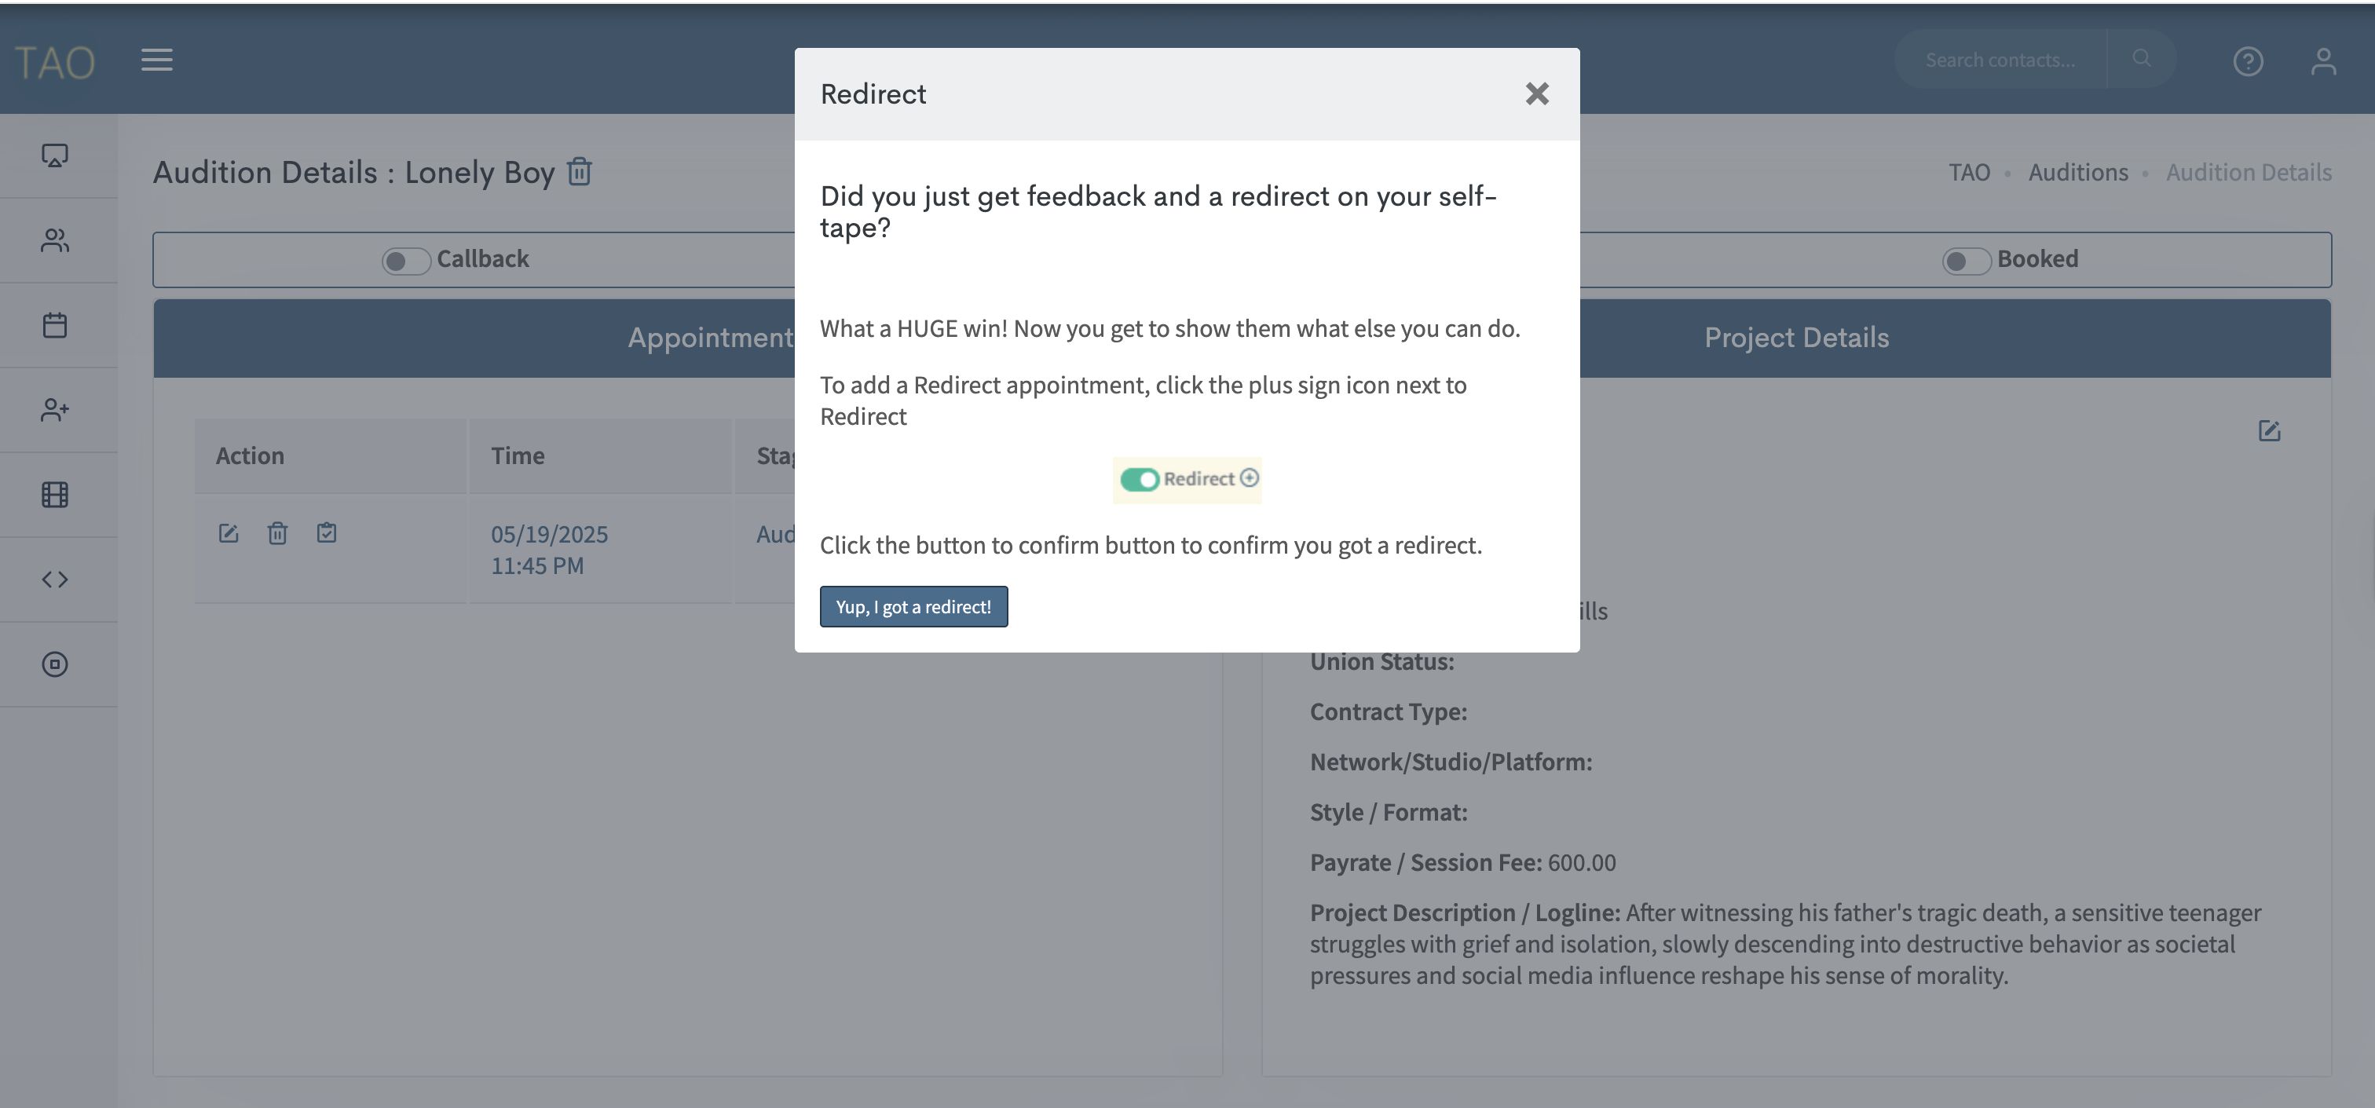
Task: Open the contacts page in the sidebar
Action: [55, 240]
